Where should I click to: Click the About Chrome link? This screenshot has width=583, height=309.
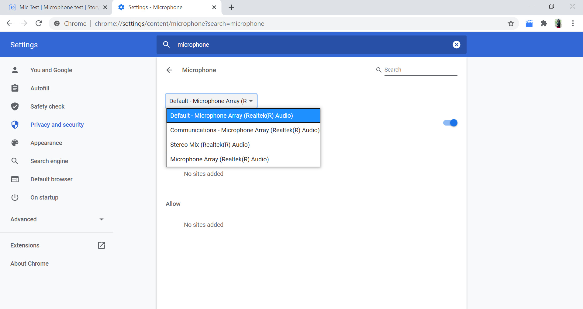pyautogui.click(x=29, y=264)
